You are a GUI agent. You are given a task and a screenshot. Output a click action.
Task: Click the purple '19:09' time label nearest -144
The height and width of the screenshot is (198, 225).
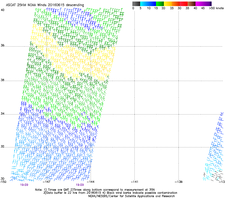click(x=80, y=185)
